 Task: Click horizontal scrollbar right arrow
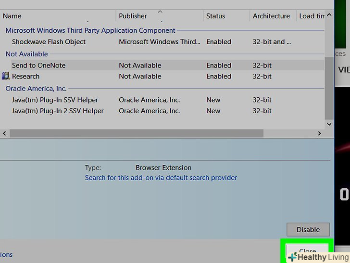319,133
